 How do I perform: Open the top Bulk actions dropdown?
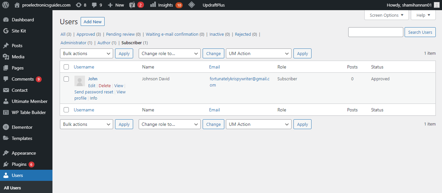point(87,53)
